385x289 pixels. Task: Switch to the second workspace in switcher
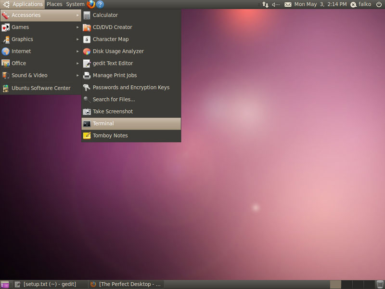click(347, 284)
